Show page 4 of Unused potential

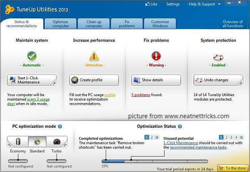tap(236, 137)
